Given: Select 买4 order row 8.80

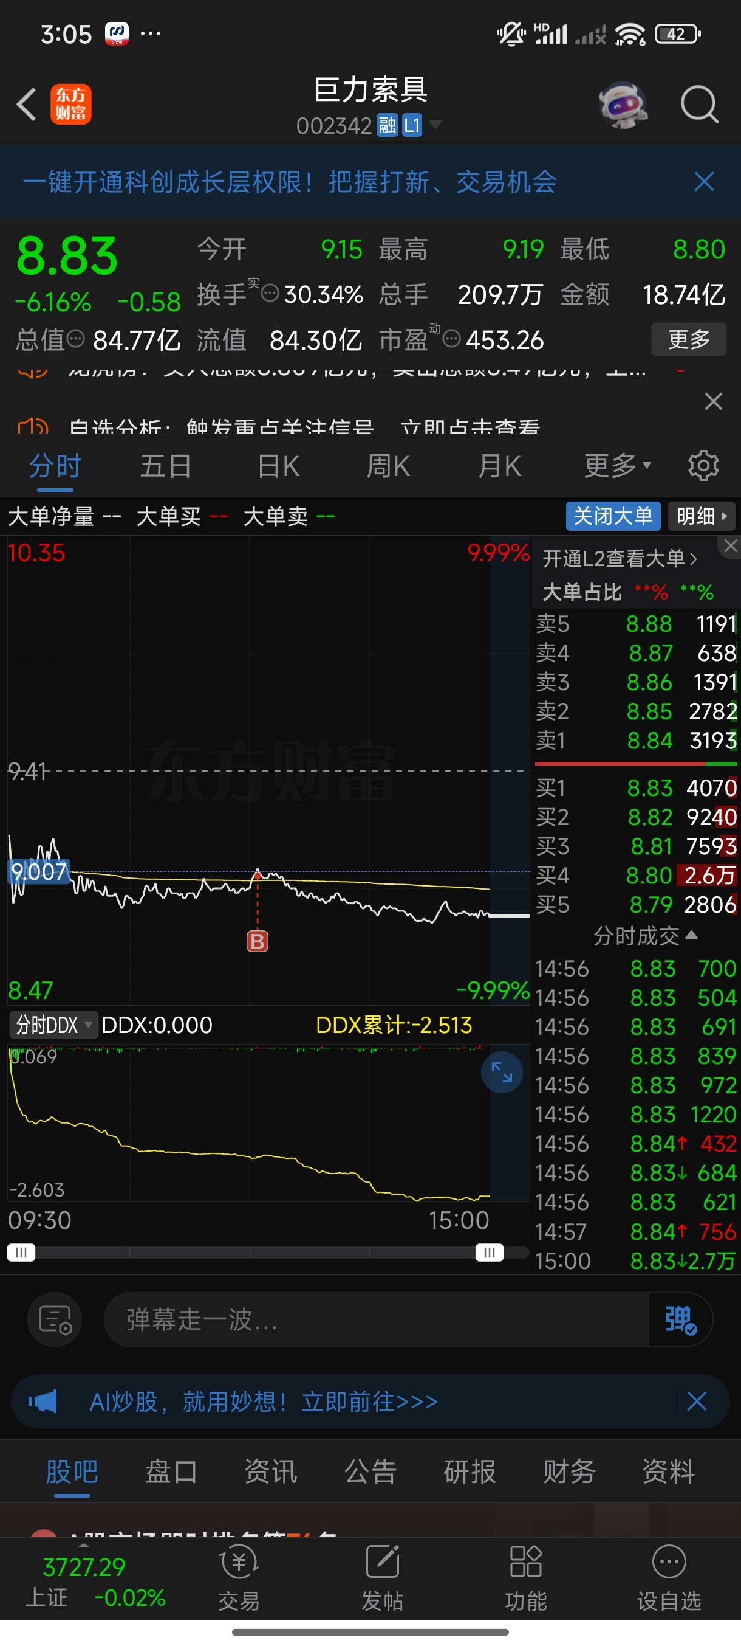Looking at the screenshot, I should coord(636,875).
